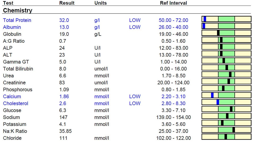Click the LOW flag beside Calcium
This screenshot has height=142, width=256.
[135, 96]
